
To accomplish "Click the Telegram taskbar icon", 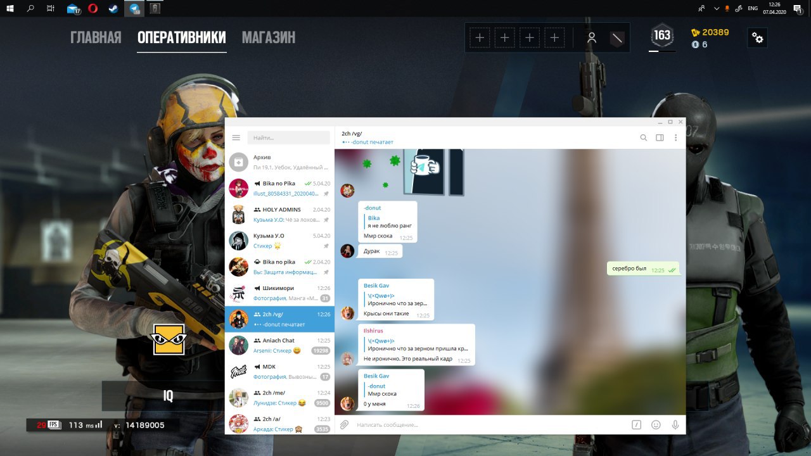I will pos(134,8).
